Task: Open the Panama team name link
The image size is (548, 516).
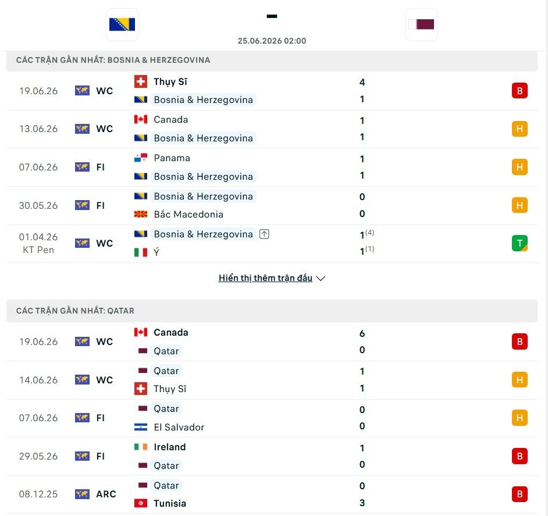Action: coord(172,158)
